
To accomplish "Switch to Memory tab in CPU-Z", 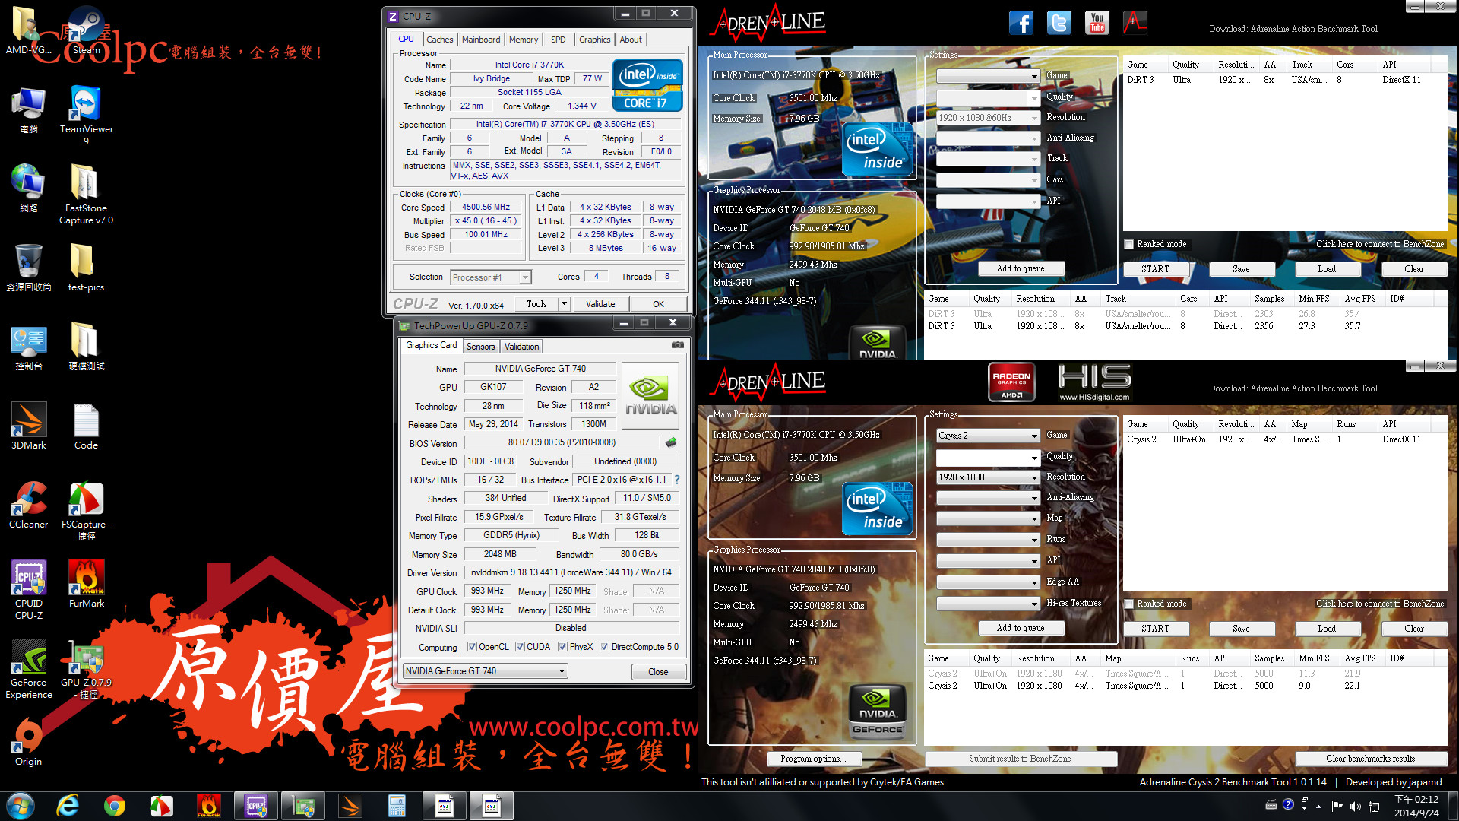I will [524, 40].
